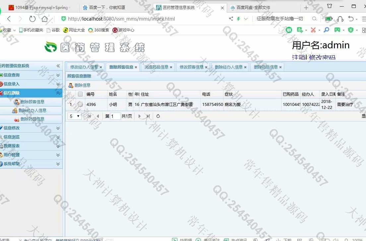
Task: Select the row checkbox for record 4396
Action: [80, 104]
